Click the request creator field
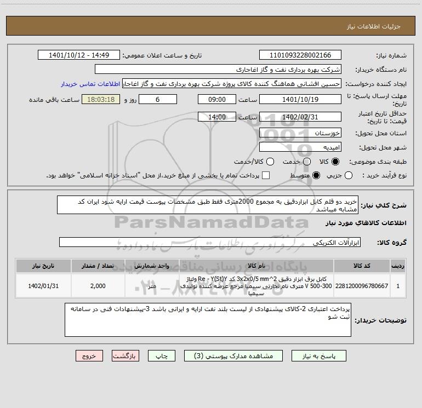Screen dimensions: 422x408 click(232, 83)
